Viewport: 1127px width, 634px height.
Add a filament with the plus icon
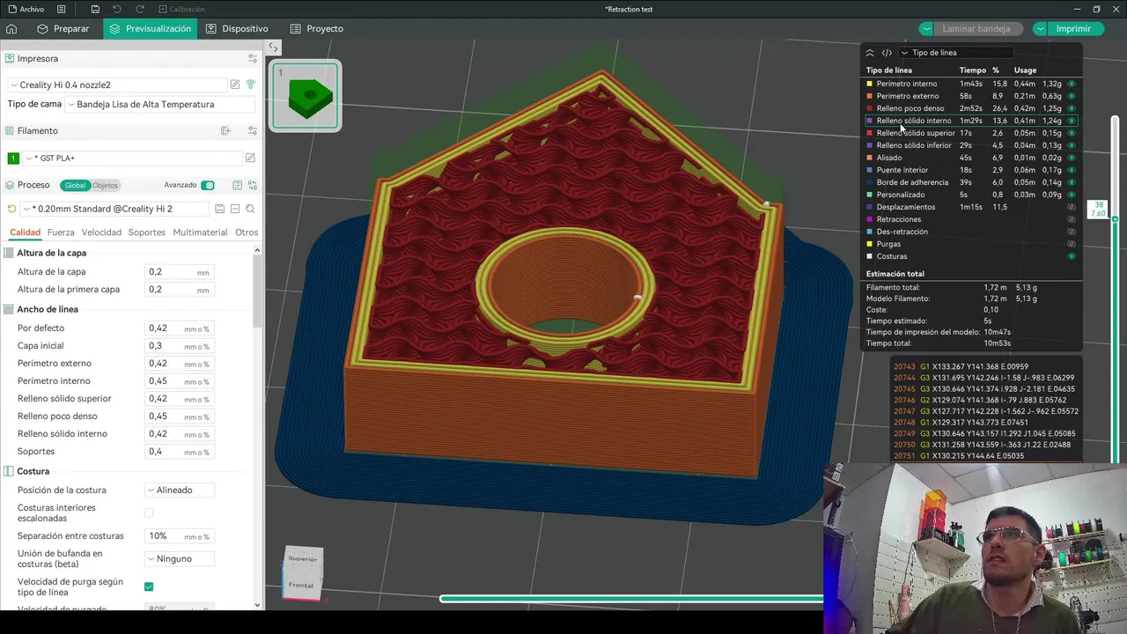(225, 130)
